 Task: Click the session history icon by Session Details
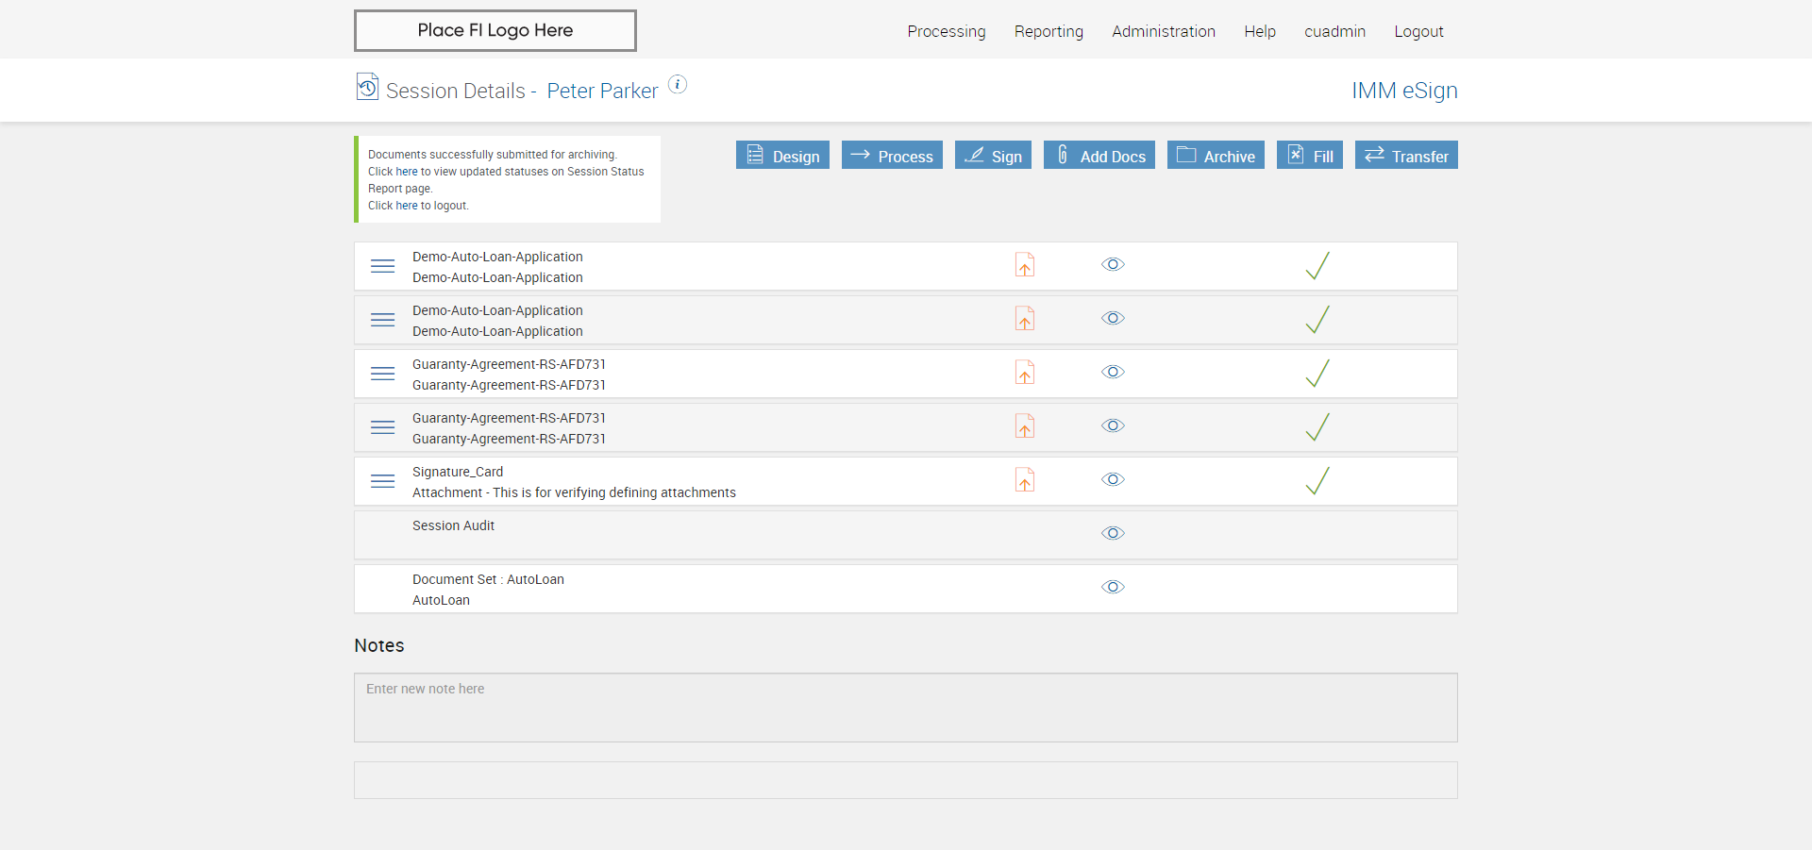click(x=367, y=87)
